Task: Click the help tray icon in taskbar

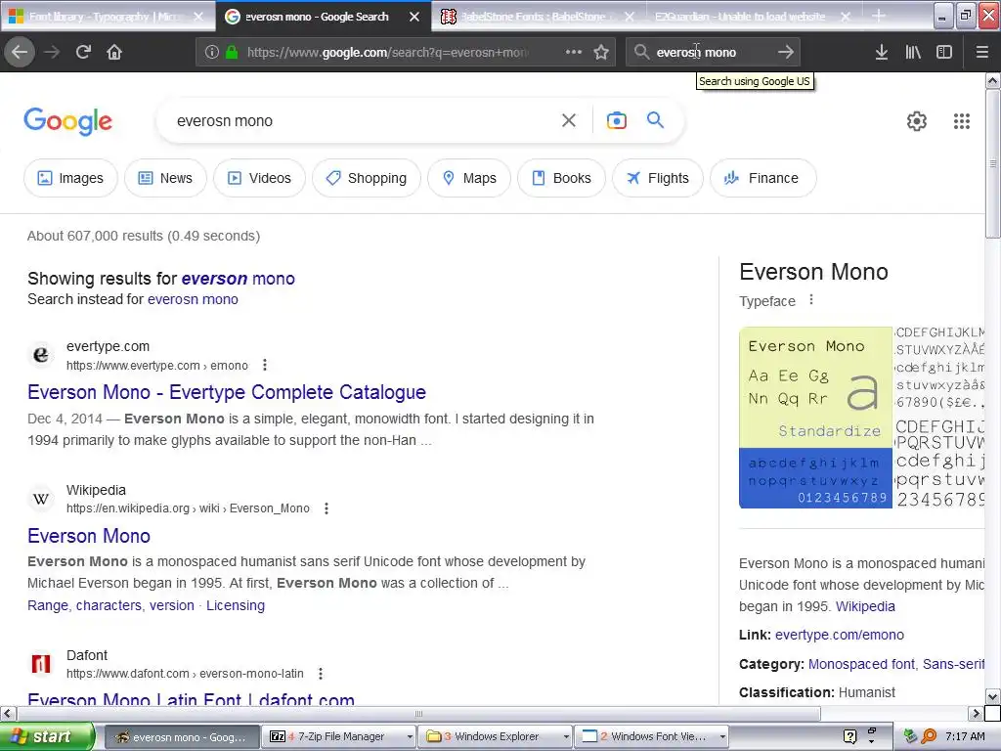Action: click(x=849, y=736)
